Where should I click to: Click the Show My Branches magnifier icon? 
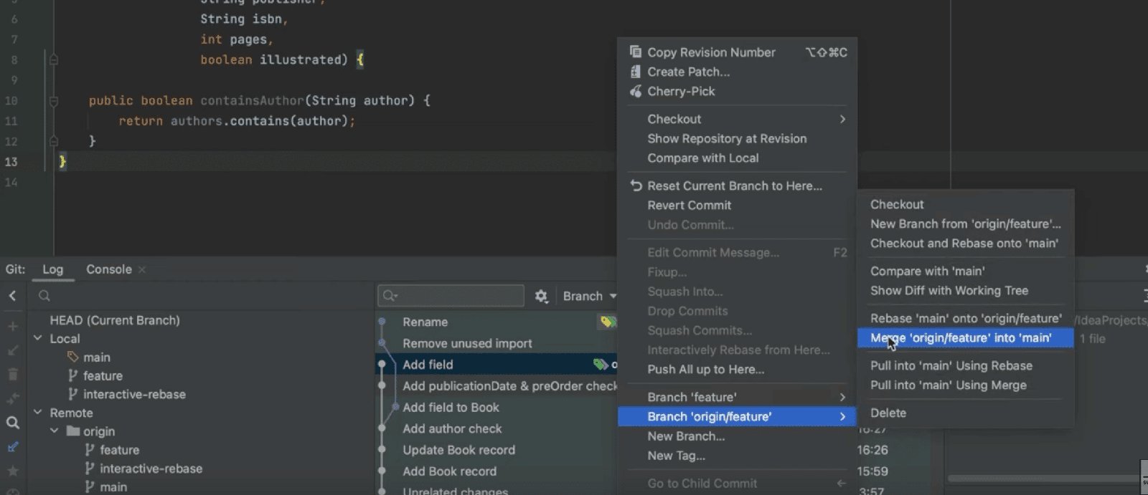[12, 423]
